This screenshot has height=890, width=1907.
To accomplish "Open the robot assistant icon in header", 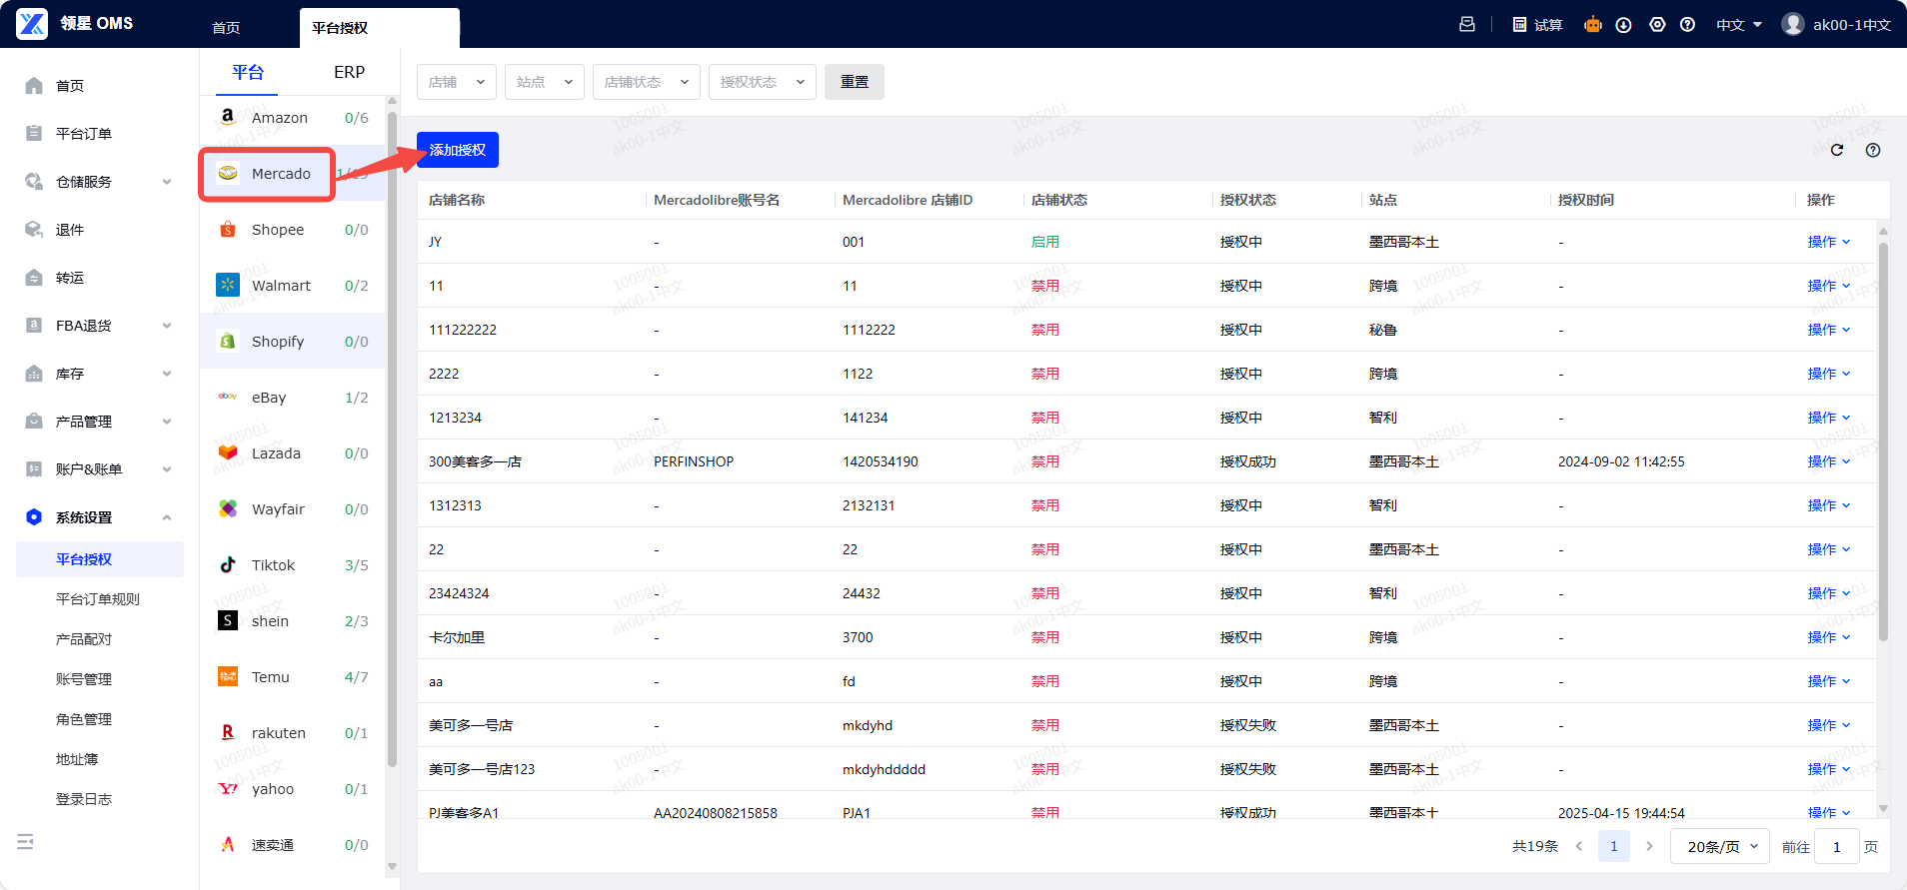I will click(1592, 25).
